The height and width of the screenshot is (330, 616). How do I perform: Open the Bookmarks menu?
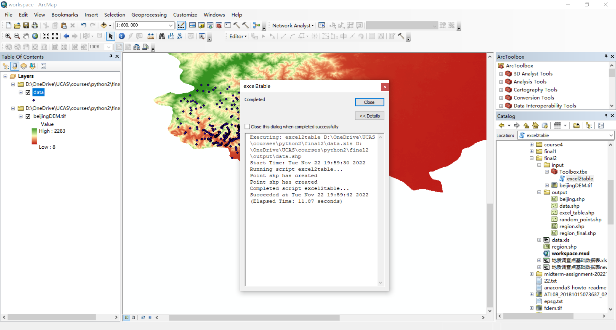click(65, 15)
